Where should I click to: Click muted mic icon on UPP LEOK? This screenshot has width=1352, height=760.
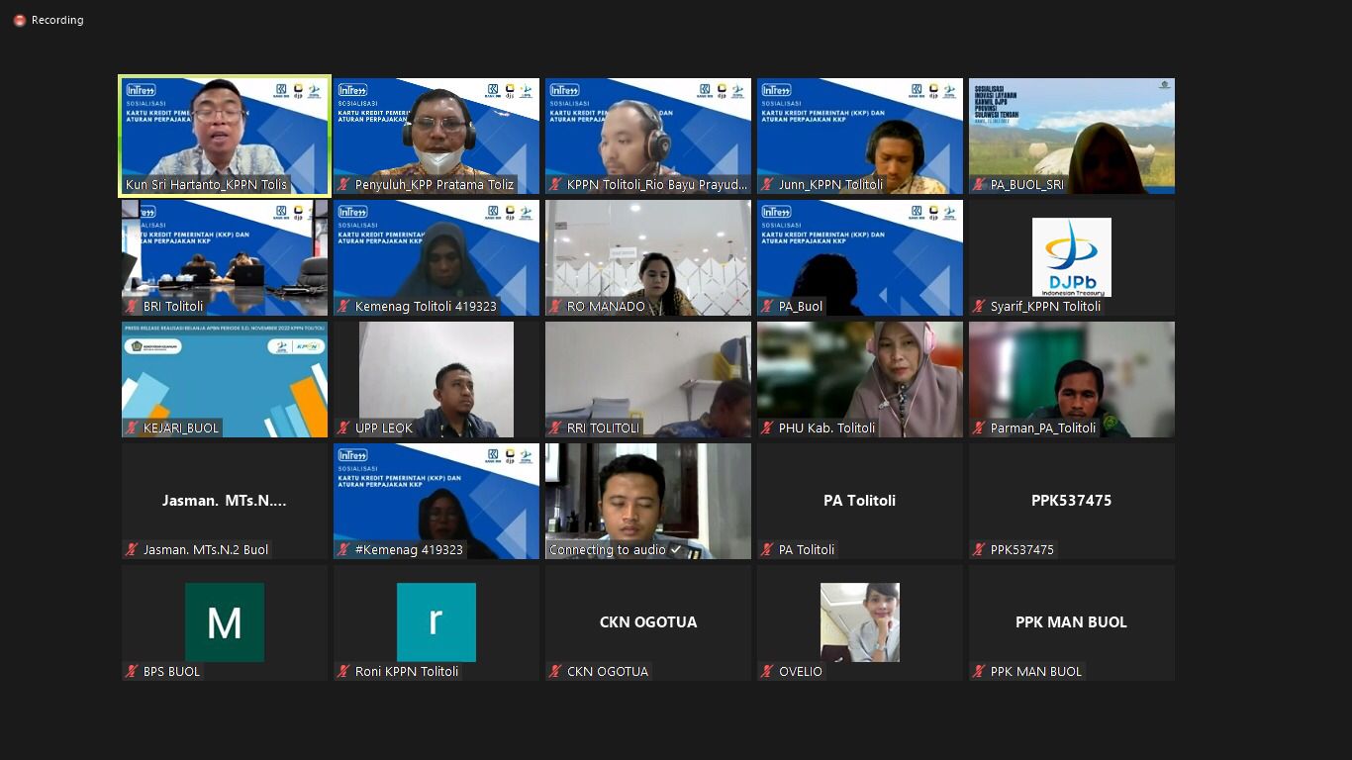point(343,427)
